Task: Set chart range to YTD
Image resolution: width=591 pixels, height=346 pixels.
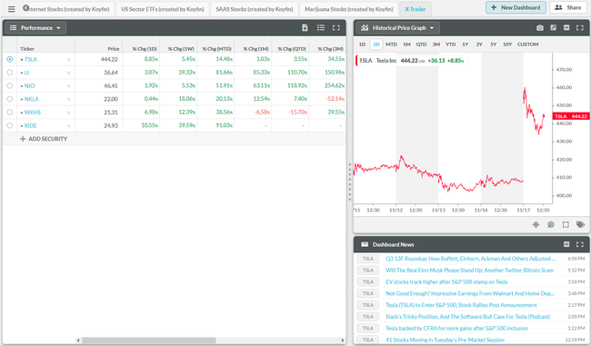Action: pyautogui.click(x=450, y=44)
